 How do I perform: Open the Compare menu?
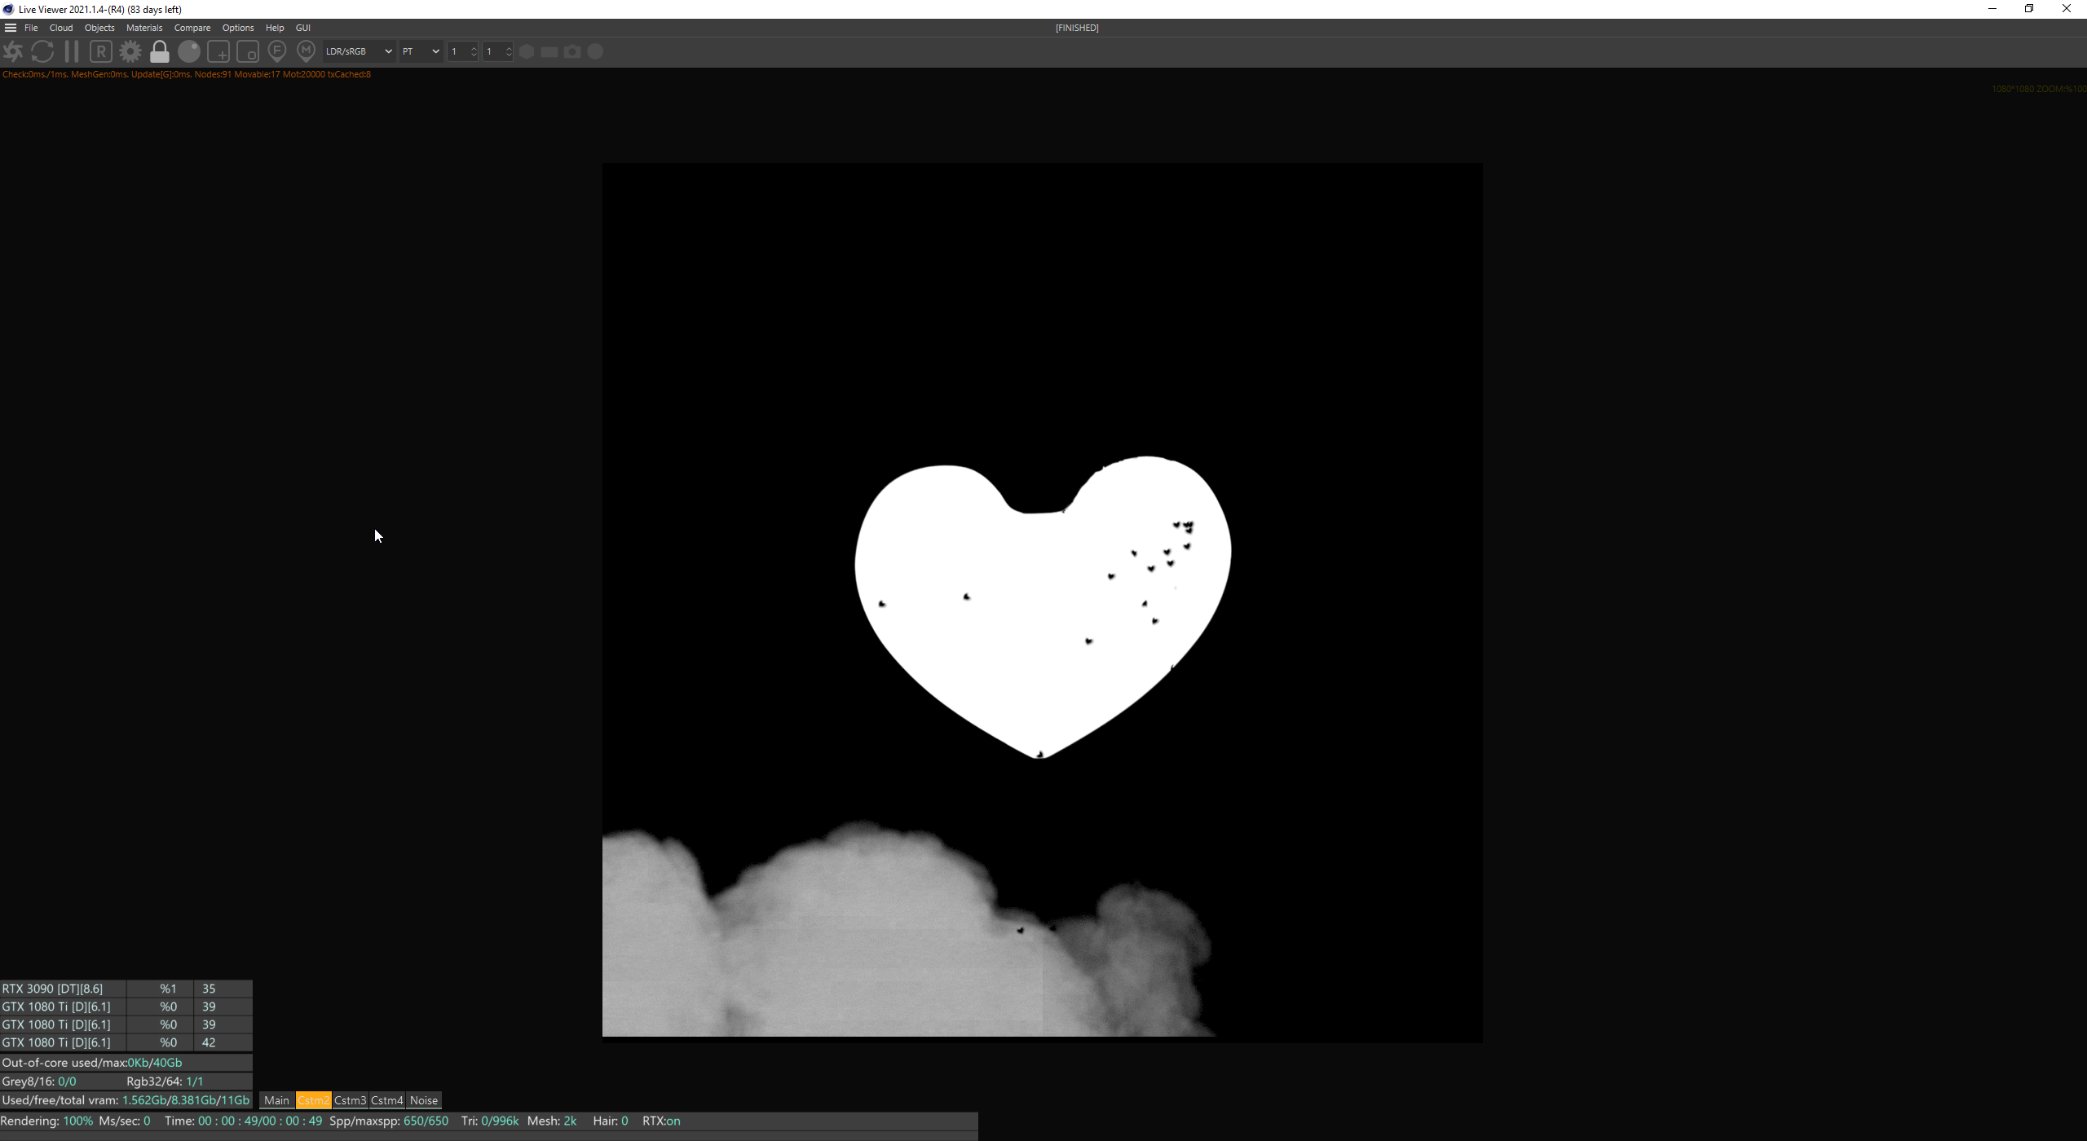[x=192, y=28]
